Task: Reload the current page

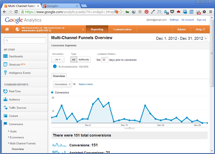Action: pyautogui.click(x=16, y=12)
